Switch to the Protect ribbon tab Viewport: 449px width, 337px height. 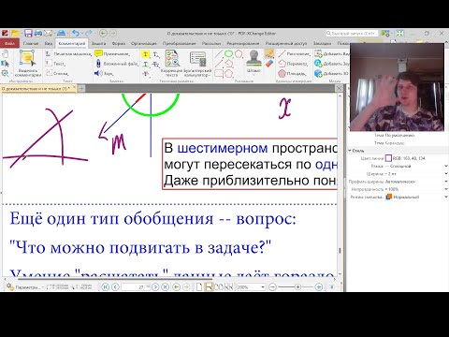(99, 43)
